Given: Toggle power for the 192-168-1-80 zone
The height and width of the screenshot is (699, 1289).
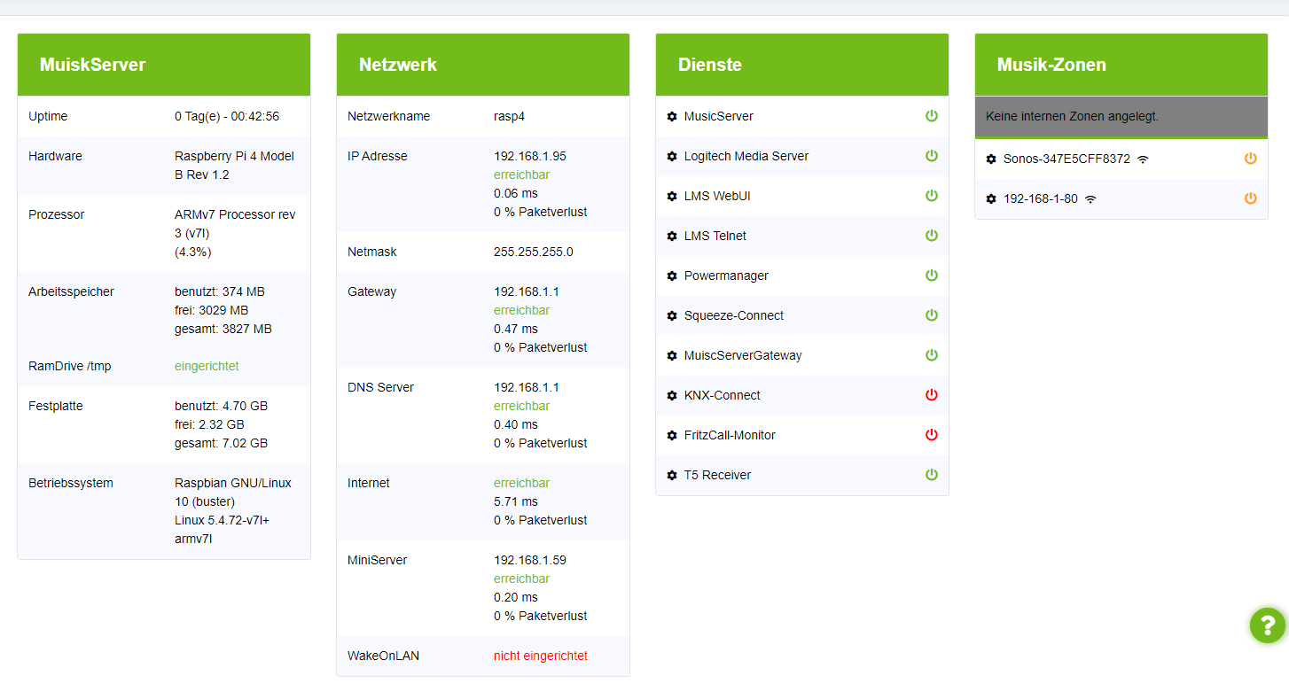Looking at the screenshot, I should pos(1251,198).
